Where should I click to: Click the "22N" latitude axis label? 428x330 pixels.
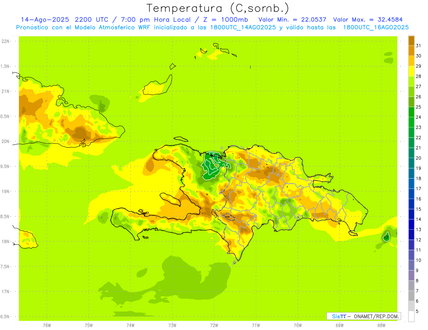pos(6,41)
